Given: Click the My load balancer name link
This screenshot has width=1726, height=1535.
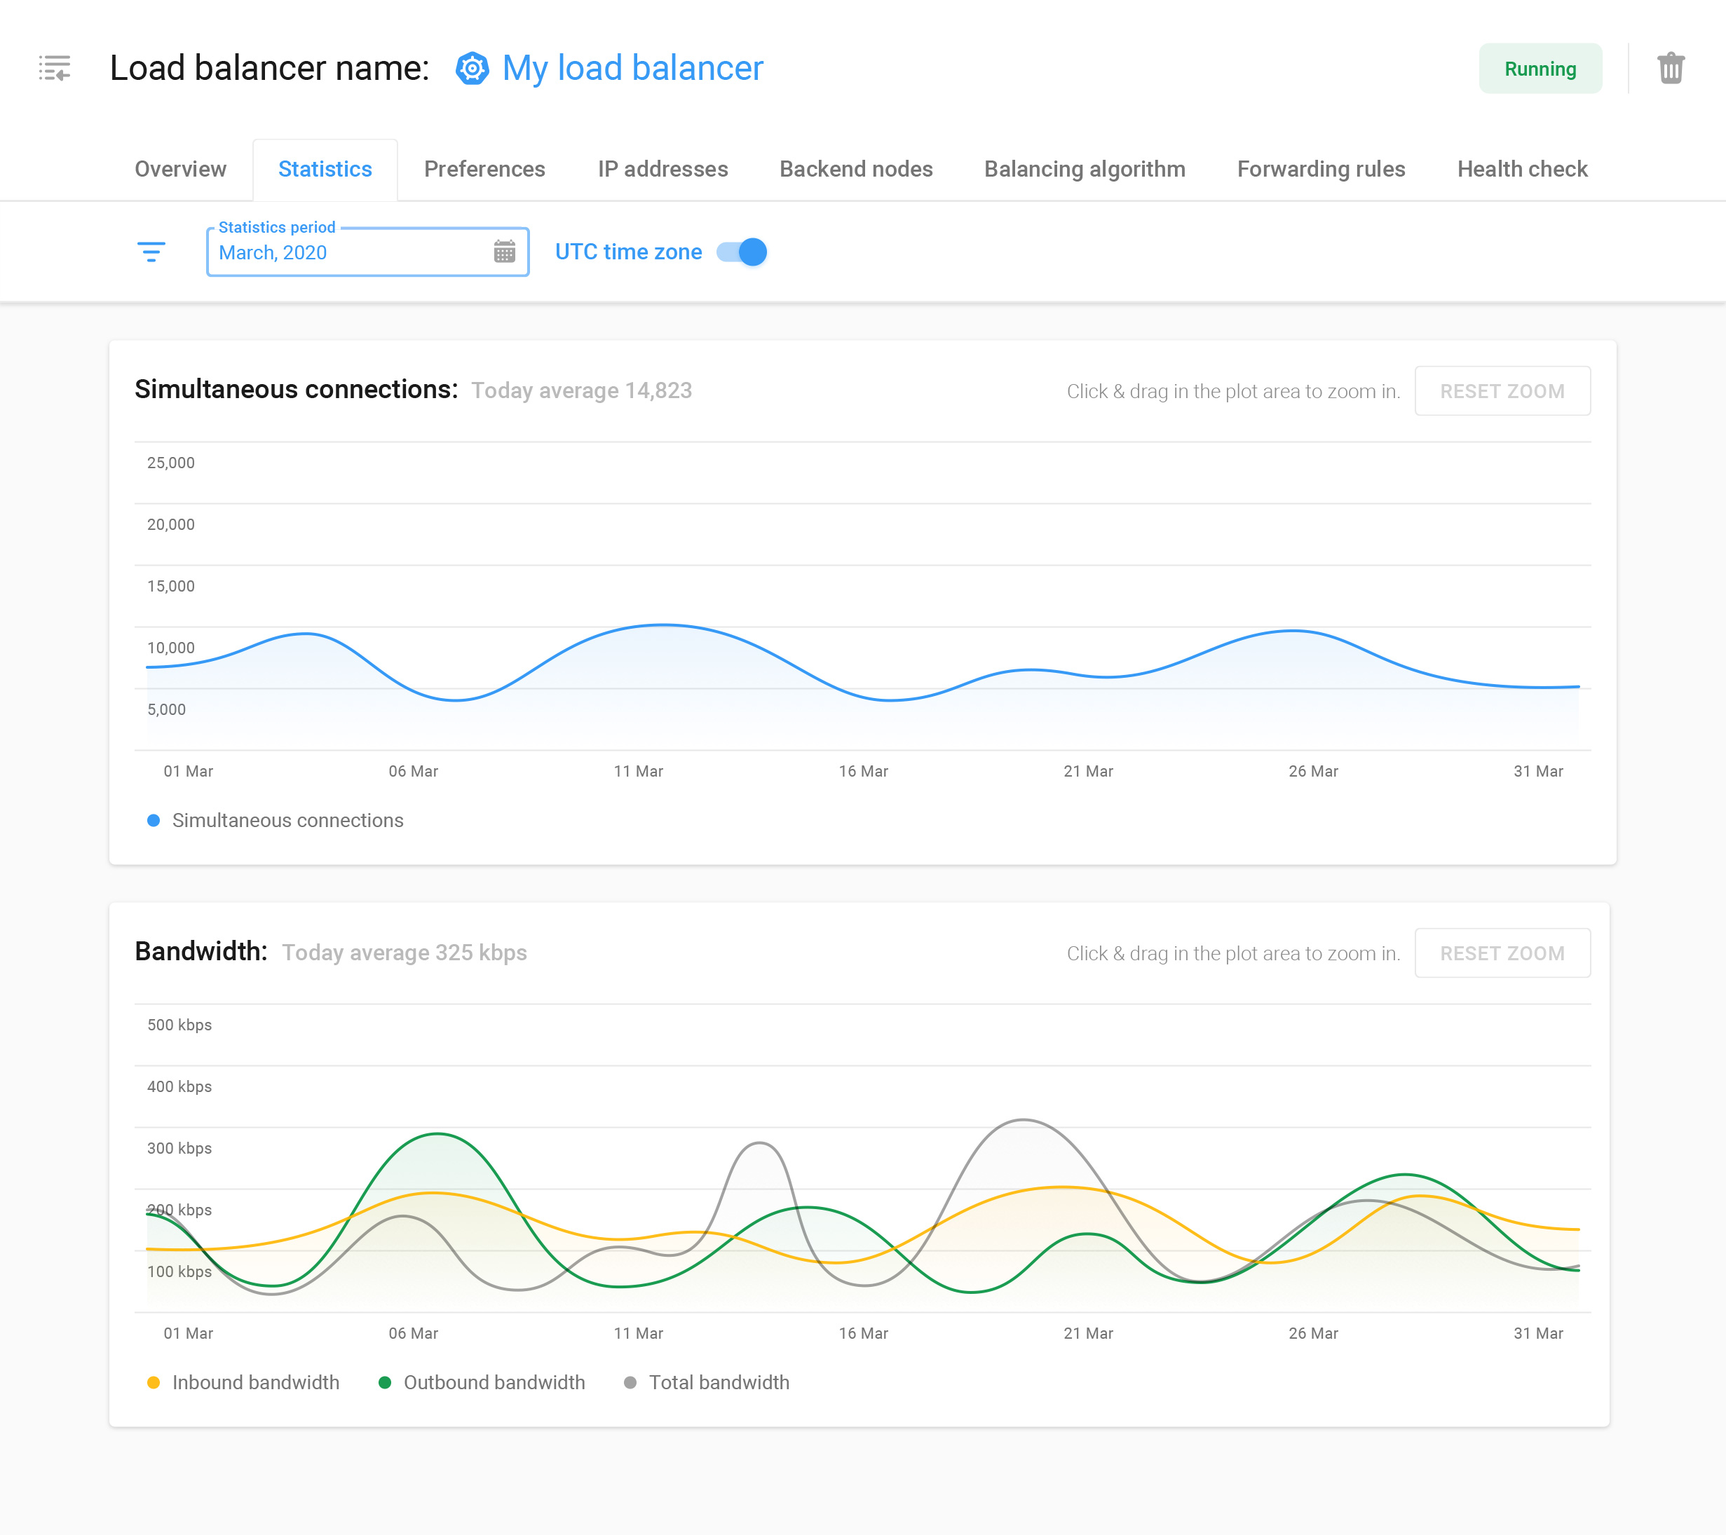Looking at the screenshot, I should click(632, 69).
